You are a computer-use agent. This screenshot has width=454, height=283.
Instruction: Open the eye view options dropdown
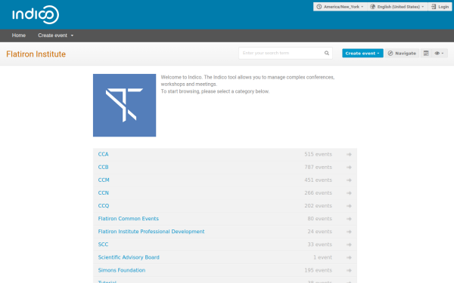pos(439,53)
